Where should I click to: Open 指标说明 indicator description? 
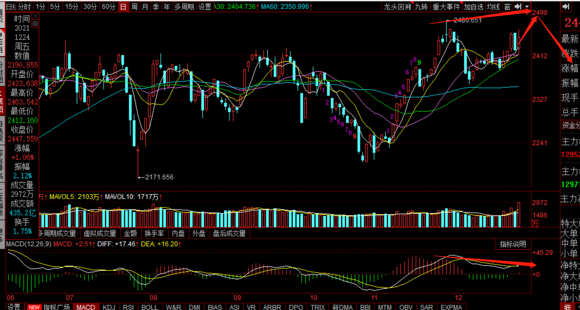click(x=513, y=244)
